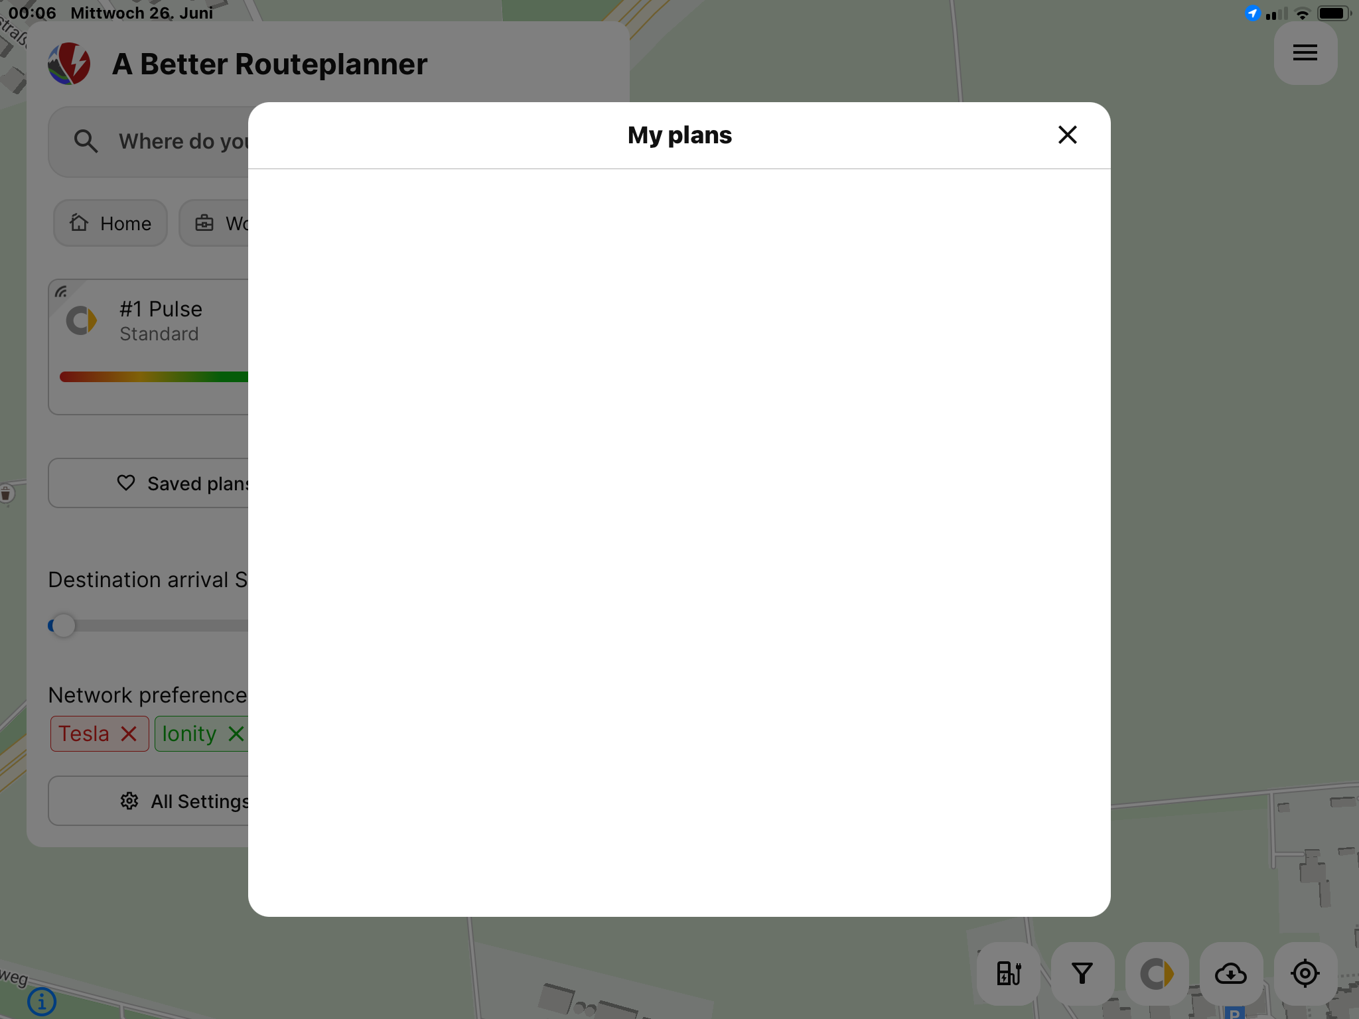Viewport: 1359px width, 1019px height.
Task: Center the map with the locate-me icon
Action: point(1305,973)
